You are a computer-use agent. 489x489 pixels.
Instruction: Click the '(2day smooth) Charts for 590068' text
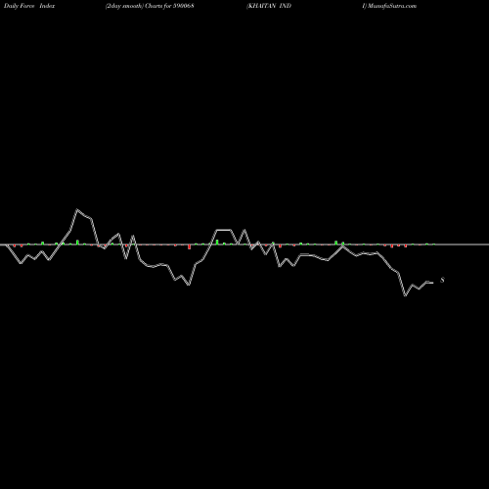point(150,6)
